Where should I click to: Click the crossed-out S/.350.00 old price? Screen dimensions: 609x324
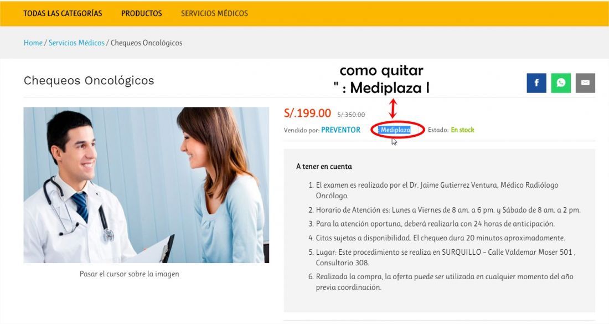351,115
